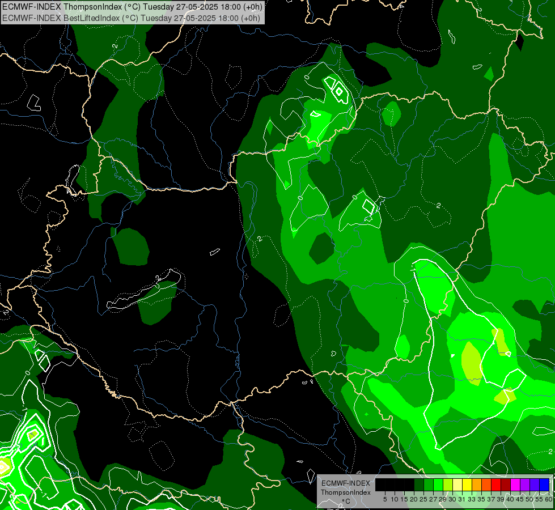
Task: Click the legend scale value 35
Action: [481, 499]
